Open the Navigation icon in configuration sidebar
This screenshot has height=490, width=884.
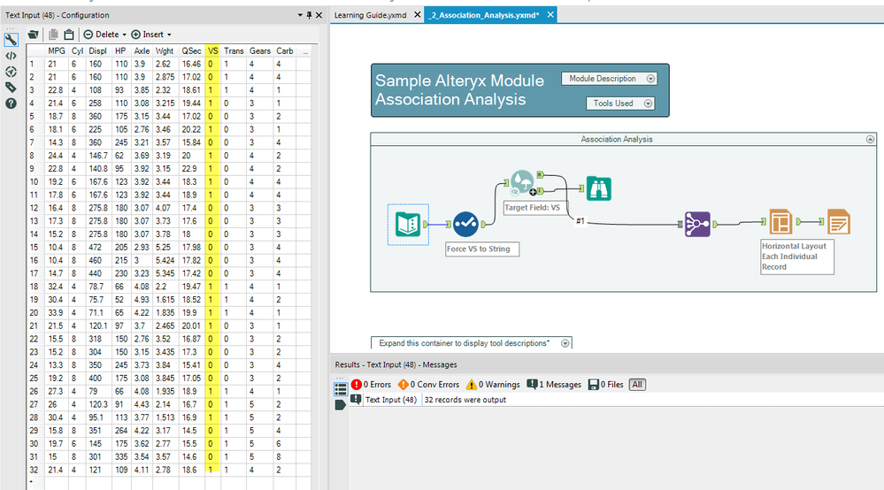(x=11, y=72)
